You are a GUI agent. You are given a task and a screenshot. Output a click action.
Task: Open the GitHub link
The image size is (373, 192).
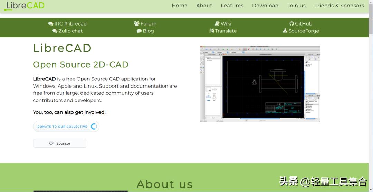click(304, 24)
